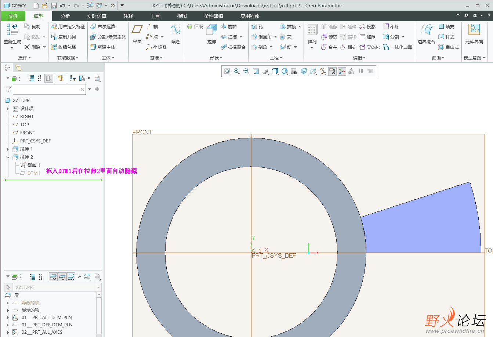Click 用户定义特征 button
The width and height of the screenshot is (493, 337).
pyautogui.click(x=68, y=26)
